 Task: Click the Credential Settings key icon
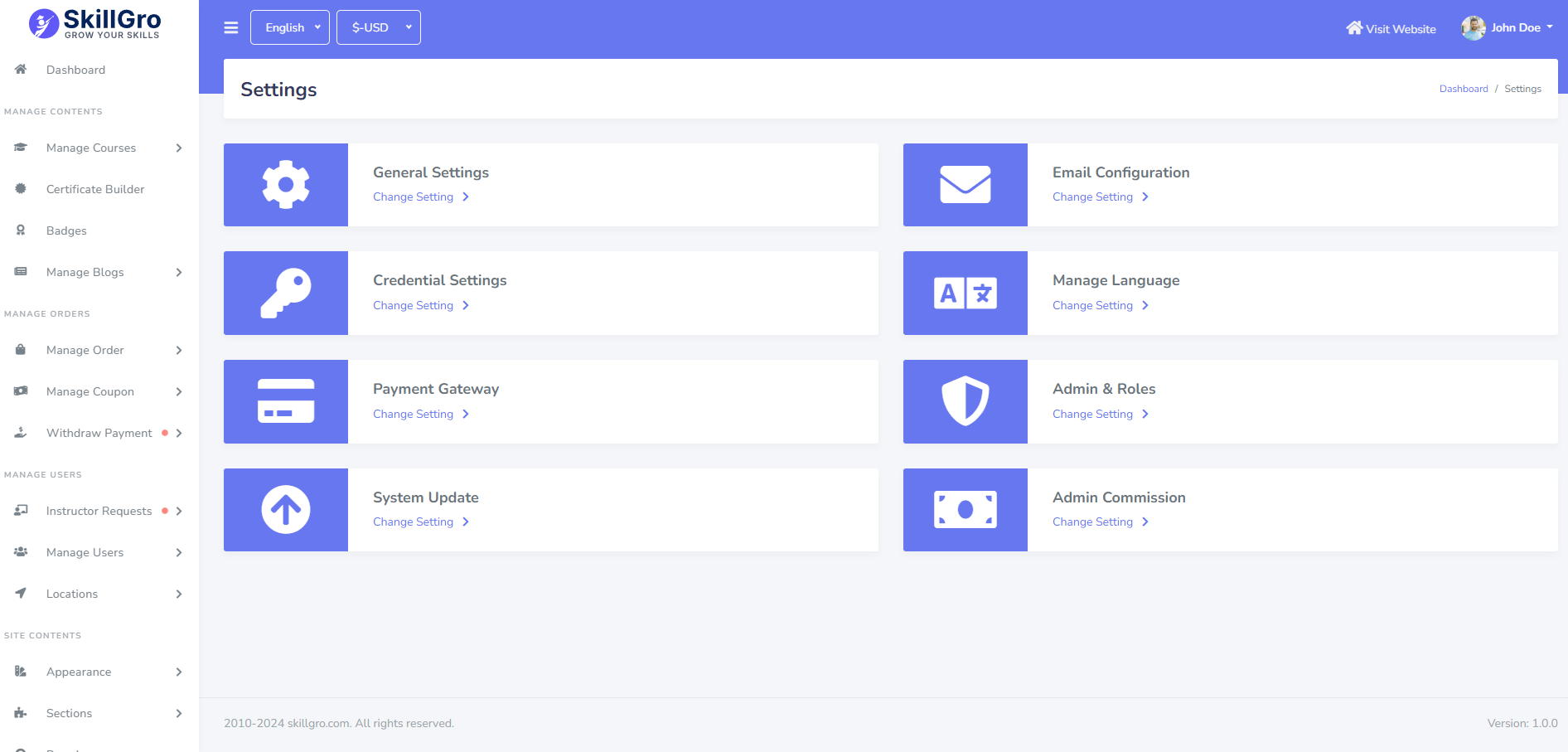tap(286, 293)
